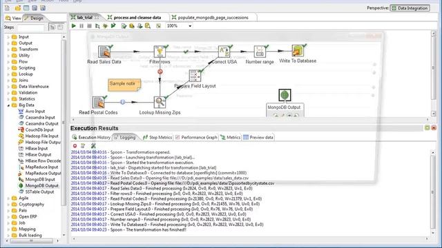Image resolution: width=442 pixels, height=248 pixels.
Task: Maximize the Execution Results pane
Action: pyautogui.click(x=427, y=128)
